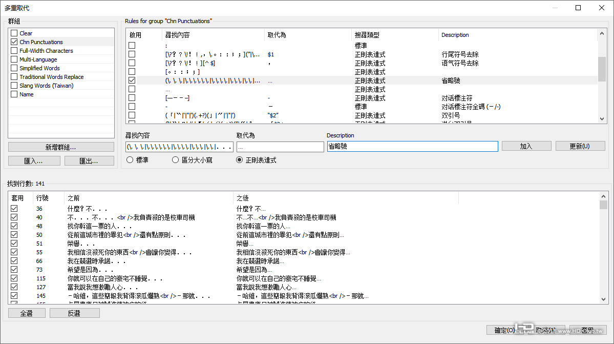Tick the Multi-Language group checkbox
Image resolution: width=614 pixels, height=344 pixels.
click(14, 59)
